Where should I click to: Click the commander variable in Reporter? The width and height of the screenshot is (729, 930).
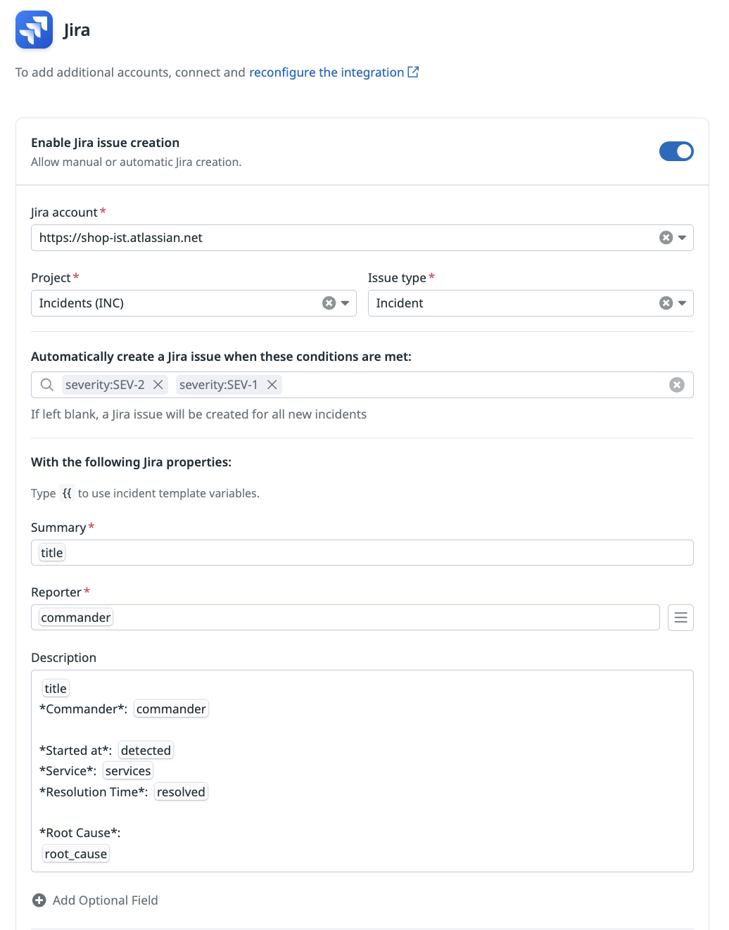(x=76, y=618)
